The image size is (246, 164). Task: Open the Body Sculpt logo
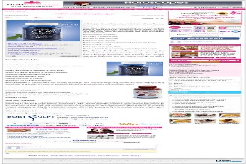click(31, 117)
